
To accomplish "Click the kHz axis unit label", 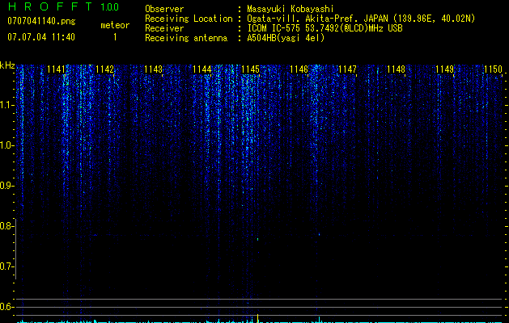I will [7, 65].
